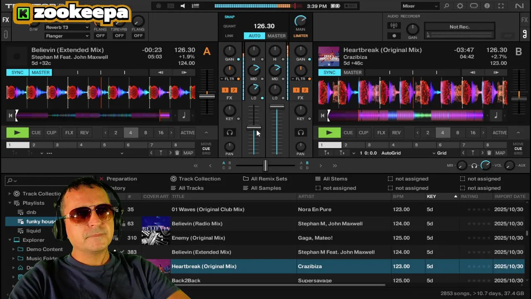Screen dimensions: 531x299
Task: Toggle the first FLANG effect OFF button
Action: click(x=100, y=36)
